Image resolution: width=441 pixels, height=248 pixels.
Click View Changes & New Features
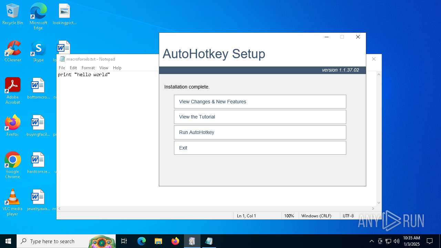(260, 102)
